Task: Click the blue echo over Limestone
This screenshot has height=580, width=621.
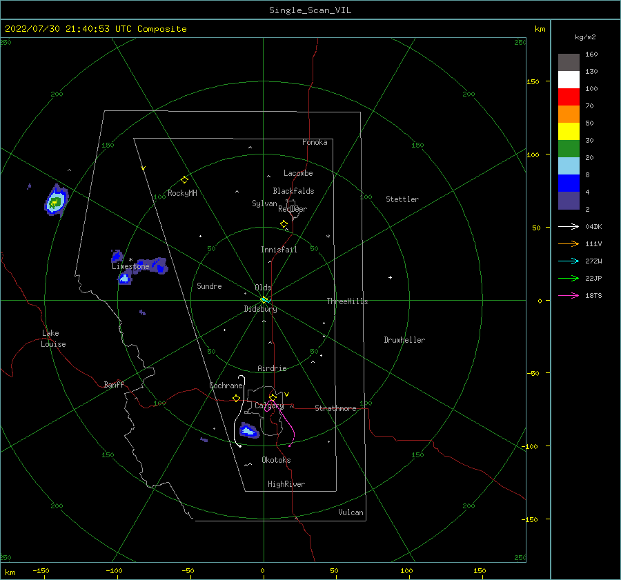Action: [x=152, y=266]
